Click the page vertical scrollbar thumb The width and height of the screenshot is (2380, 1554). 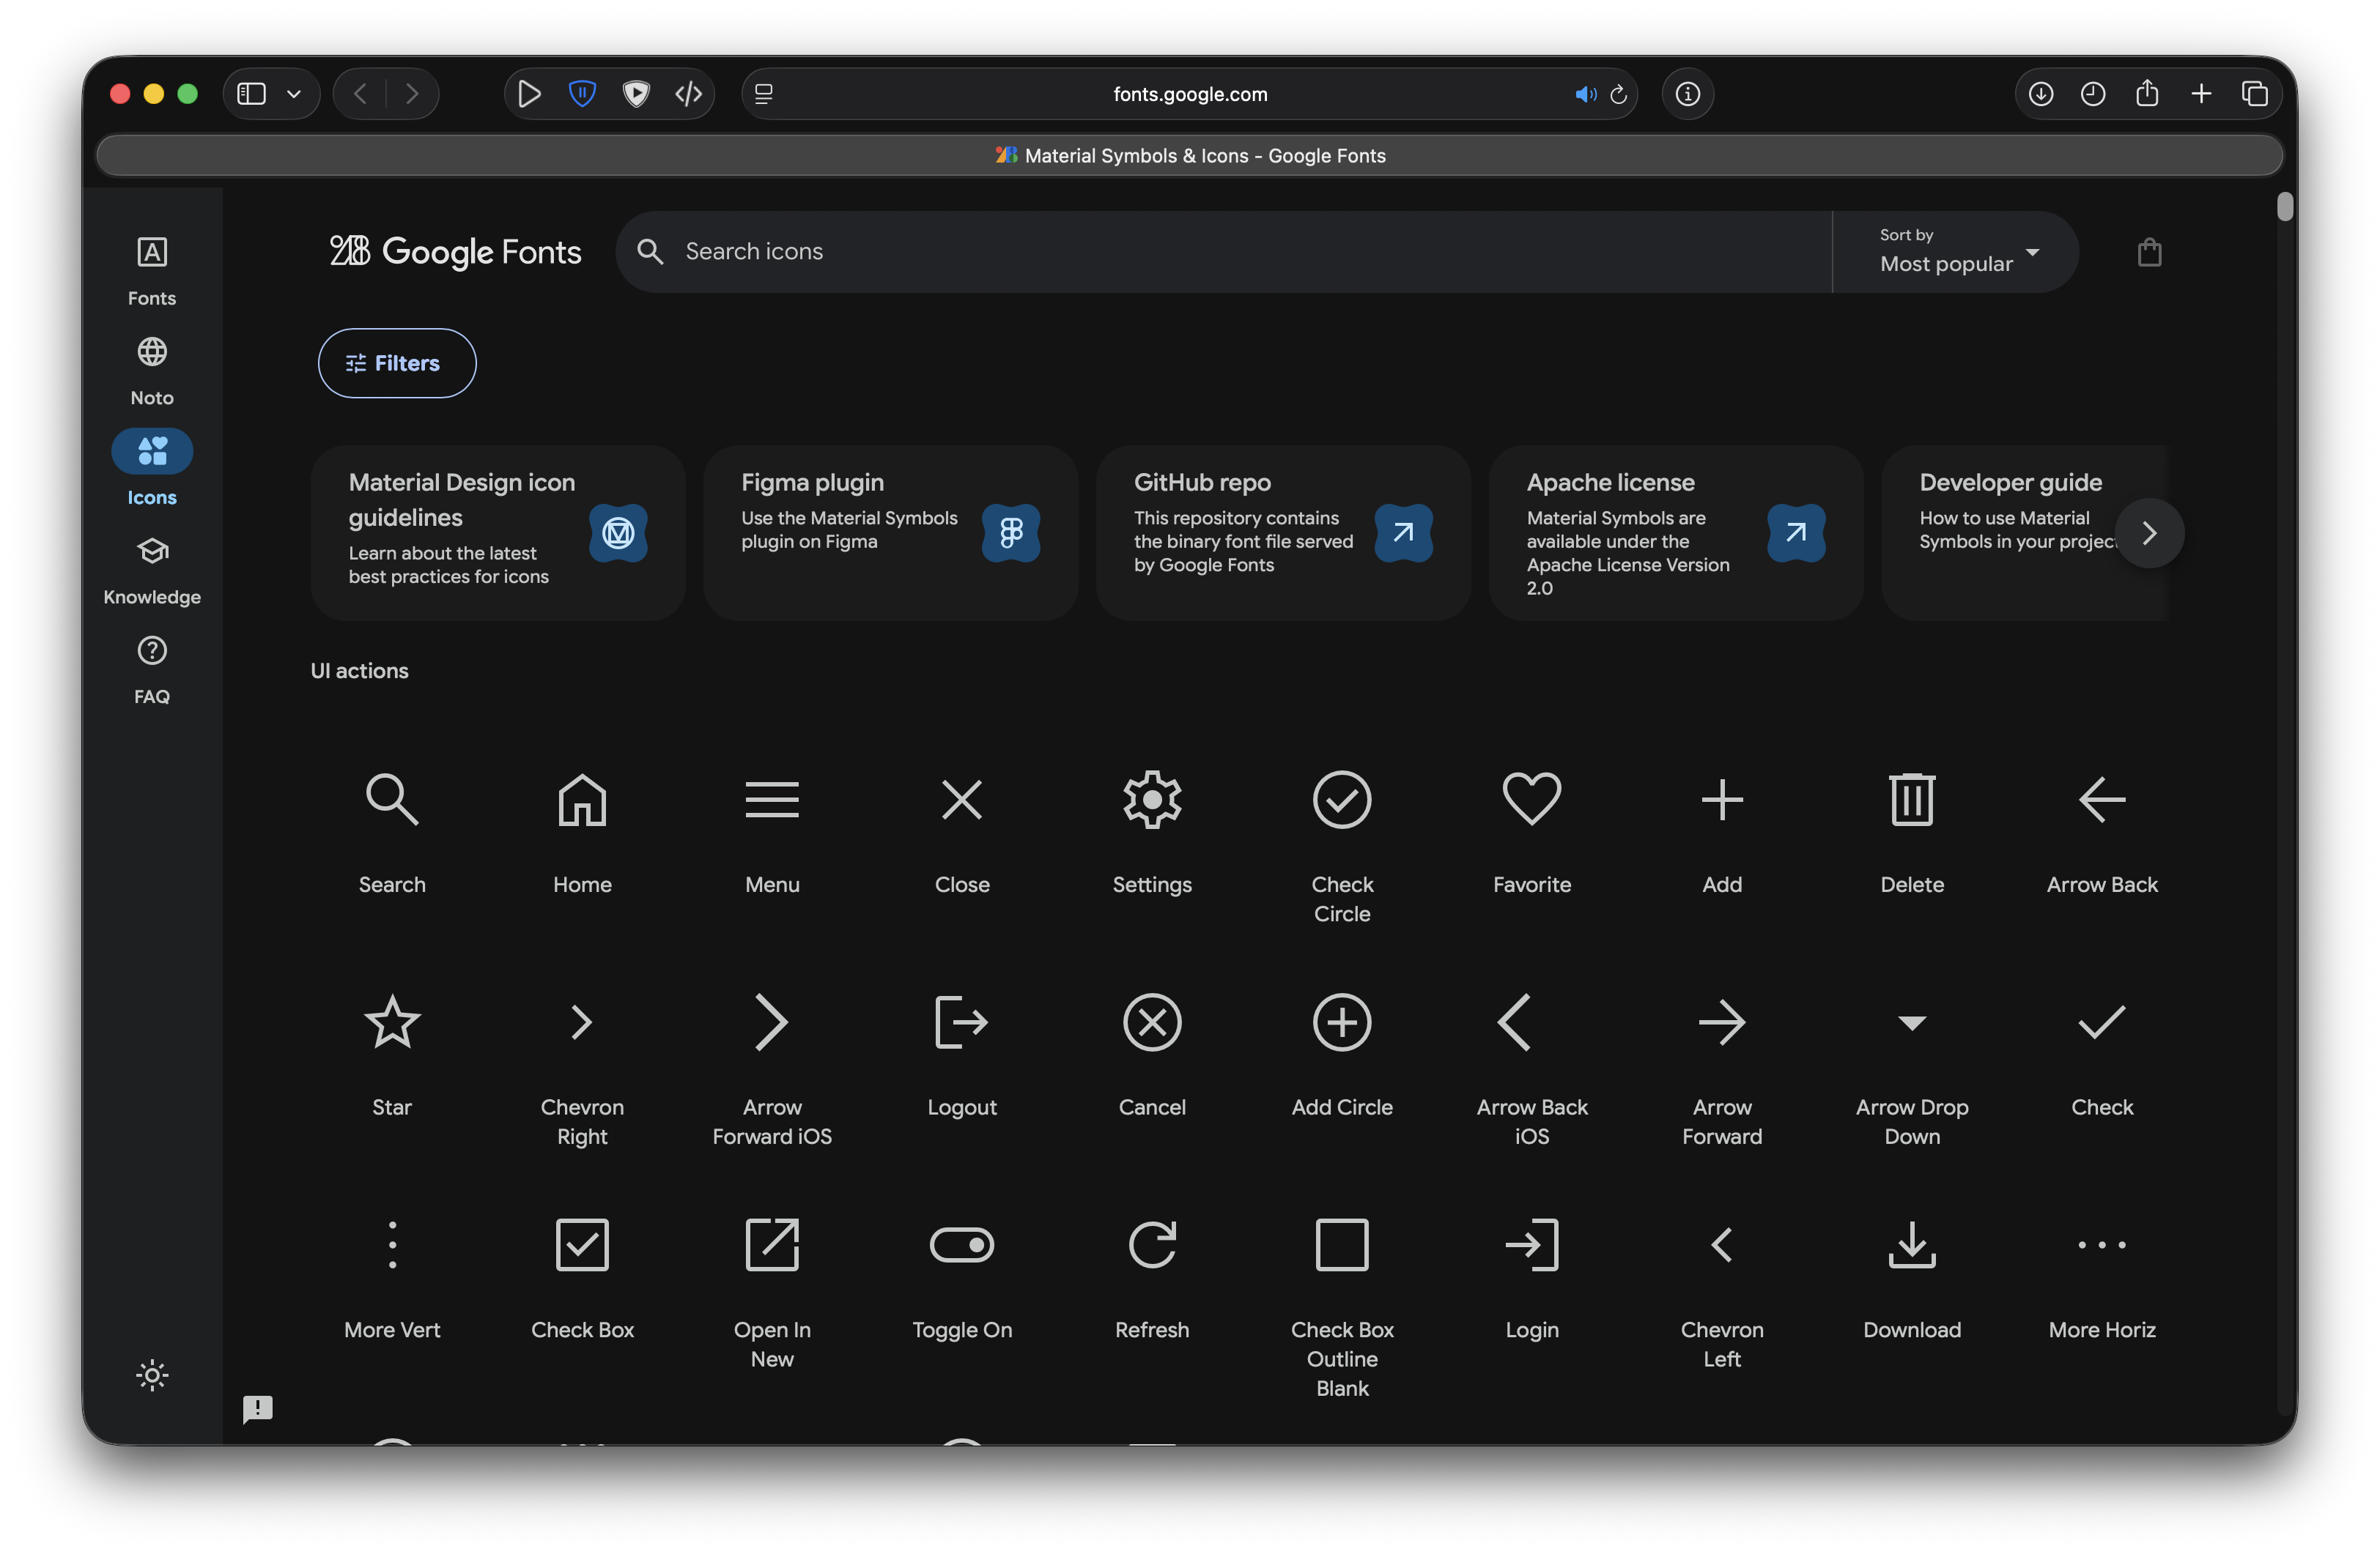coord(2284,206)
